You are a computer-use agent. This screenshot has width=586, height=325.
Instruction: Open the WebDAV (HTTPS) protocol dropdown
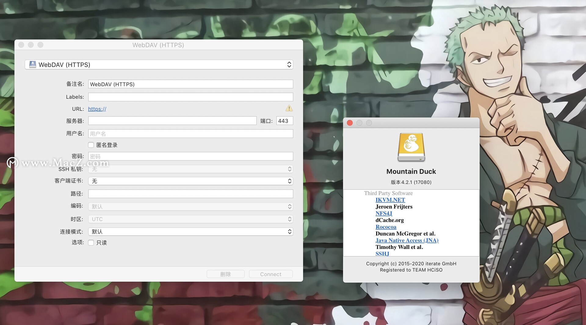159,64
